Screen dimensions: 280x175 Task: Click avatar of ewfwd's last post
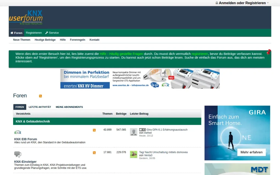[x=133, y=132]
